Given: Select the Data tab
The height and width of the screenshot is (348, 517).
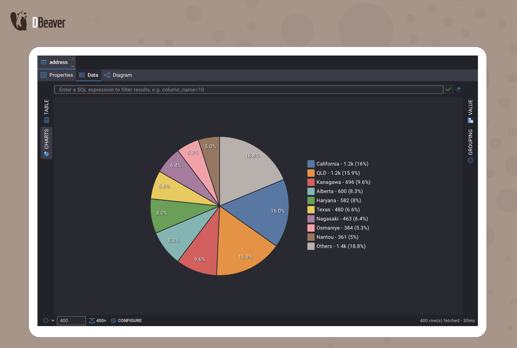Looking at the screenshot, I should tap(88, 75).
